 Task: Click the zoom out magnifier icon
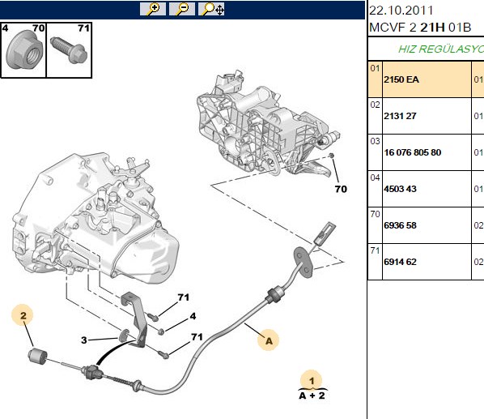[182, 9]
